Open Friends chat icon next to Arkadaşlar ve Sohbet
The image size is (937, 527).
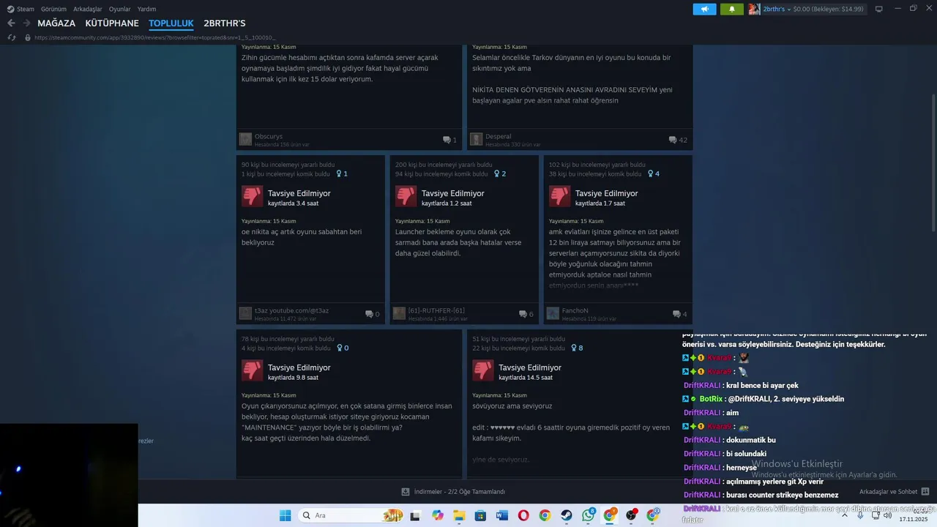point(925,492)
